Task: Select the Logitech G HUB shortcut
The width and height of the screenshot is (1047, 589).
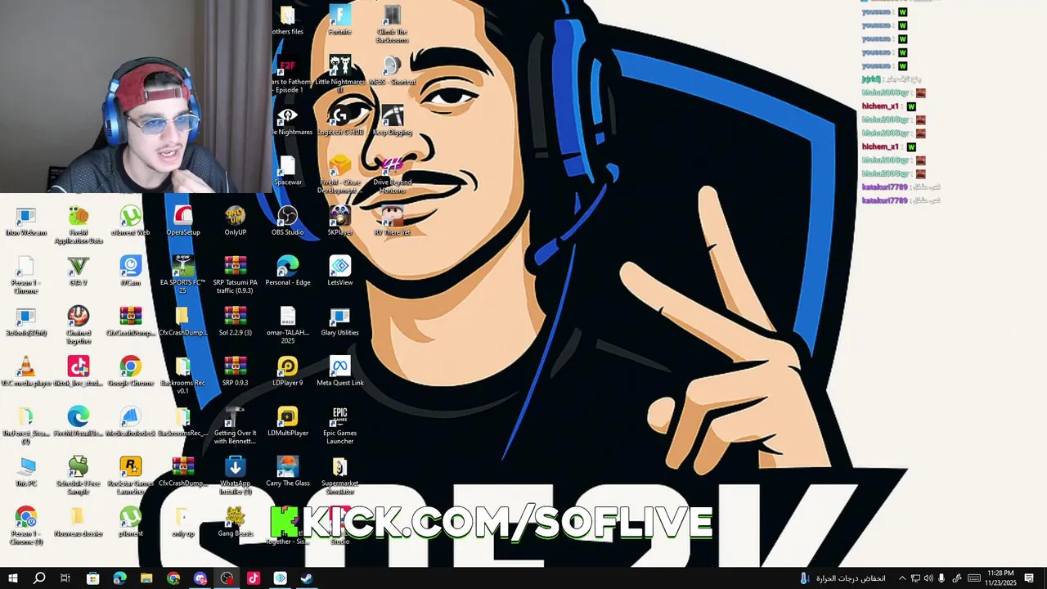Action: coord(340,121)
